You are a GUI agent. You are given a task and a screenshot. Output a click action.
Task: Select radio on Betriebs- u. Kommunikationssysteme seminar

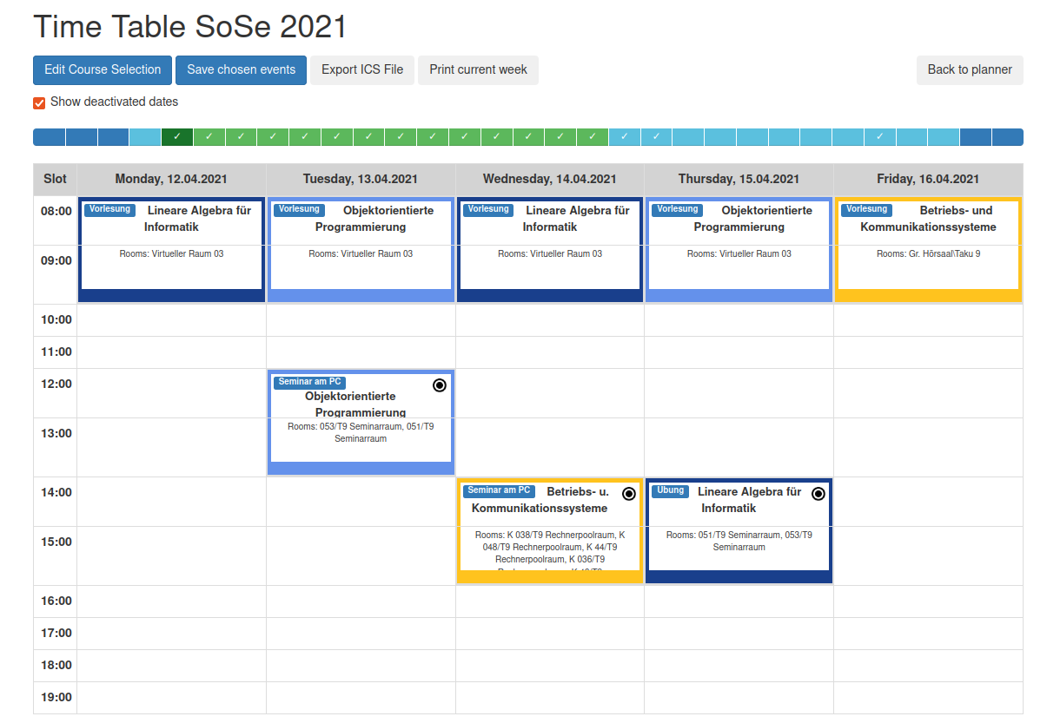click(628, 494)
